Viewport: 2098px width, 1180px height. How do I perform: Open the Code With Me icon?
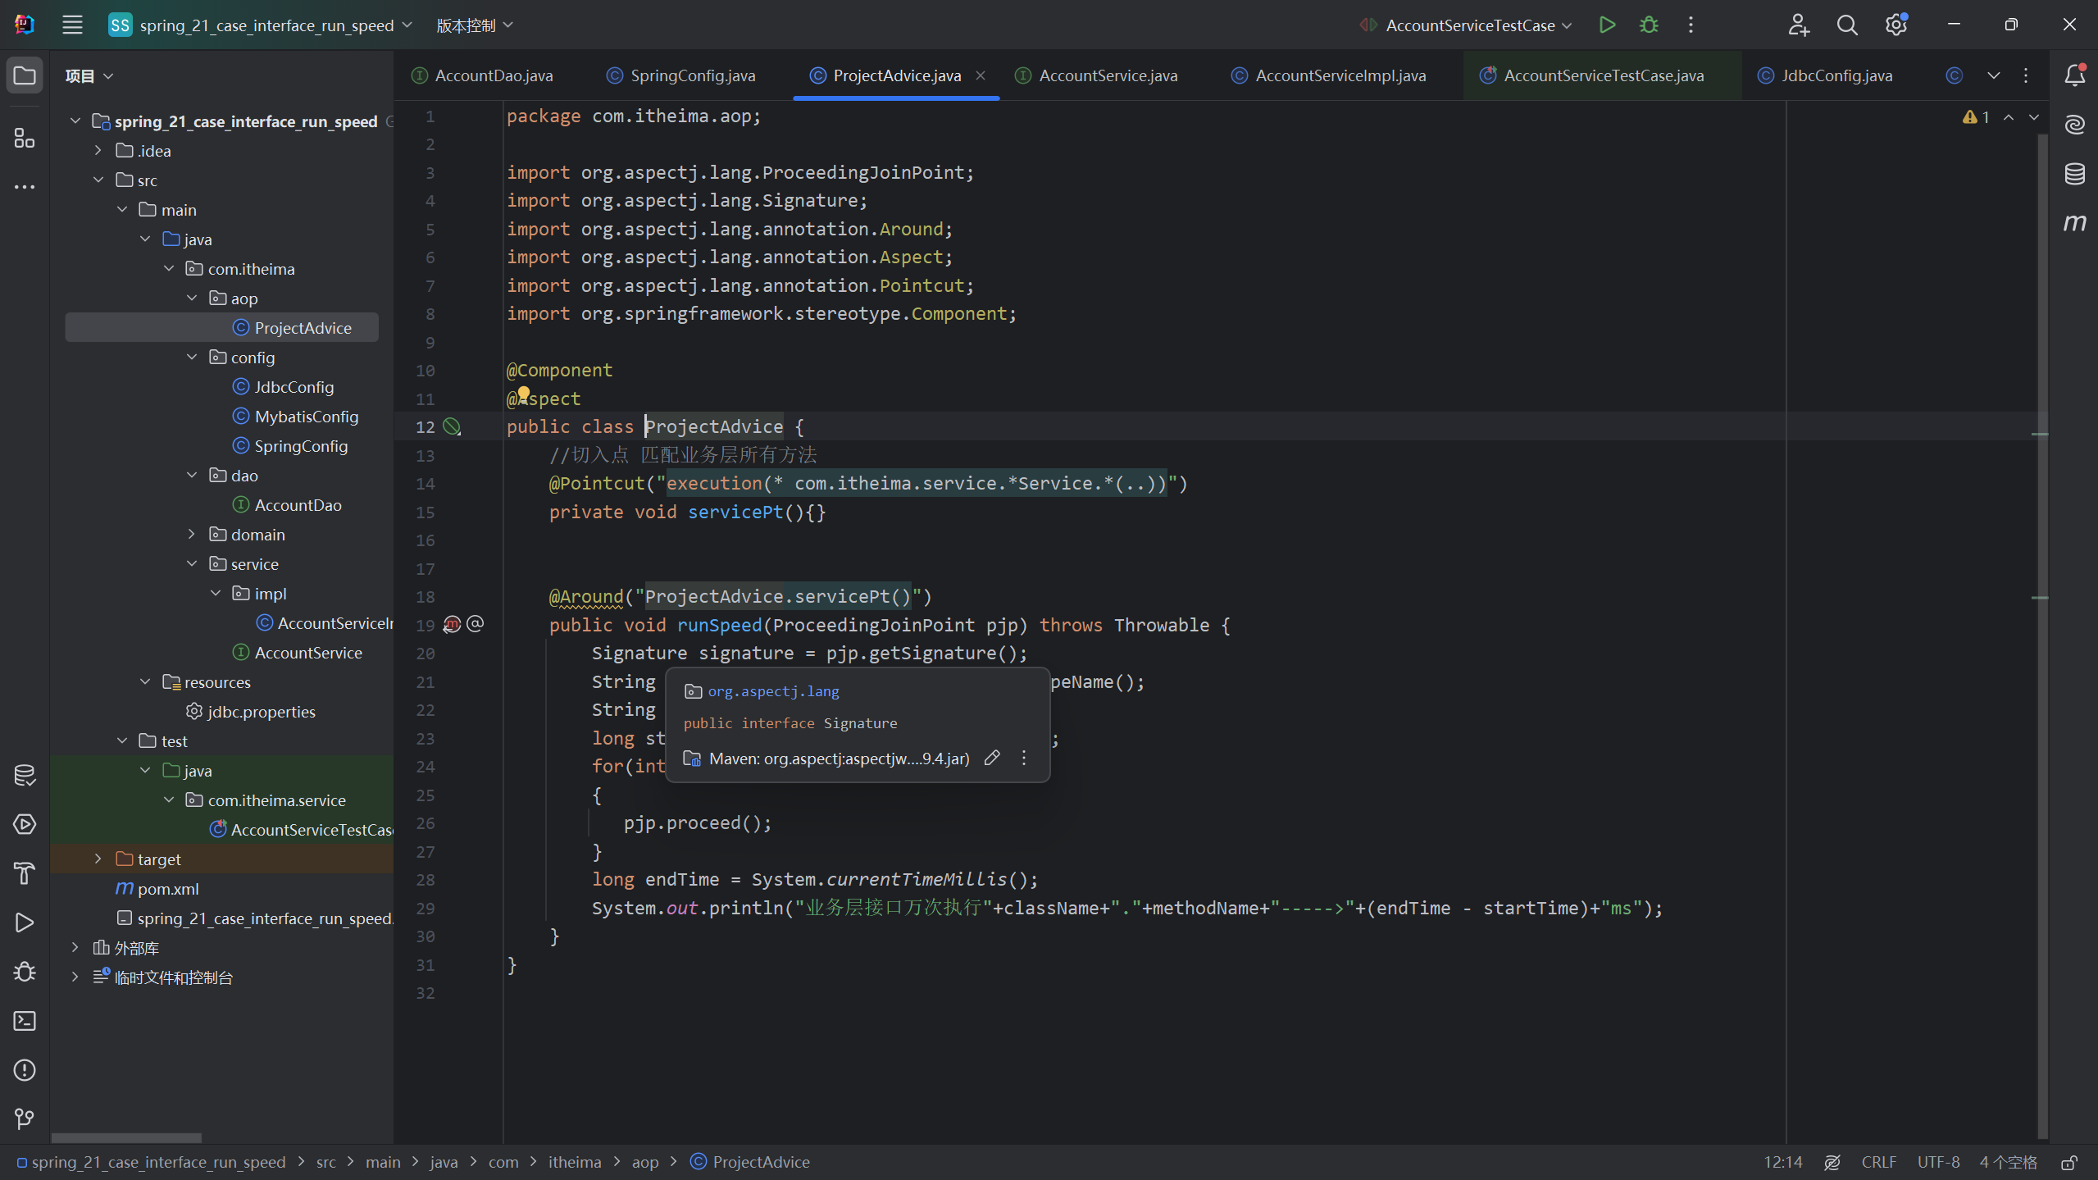1799,25
